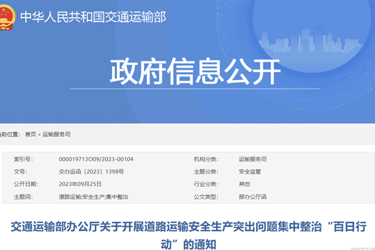Click the 政府信息公开 banner heading

(x=195, y=71)
